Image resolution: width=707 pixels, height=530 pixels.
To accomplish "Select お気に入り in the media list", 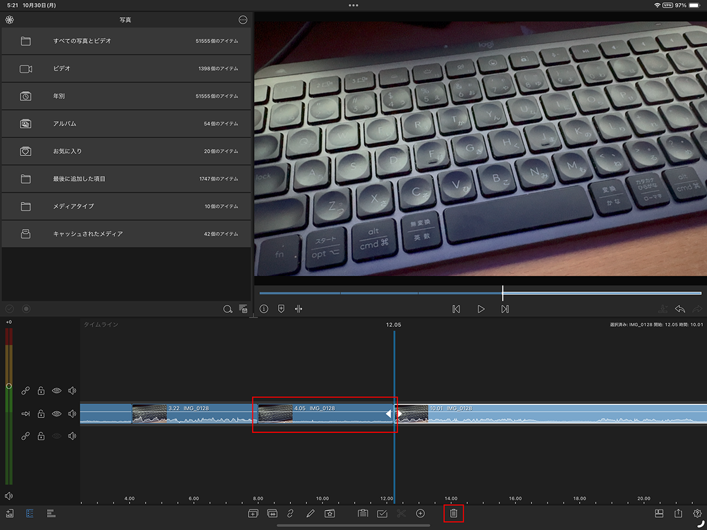I will (126, 151).
